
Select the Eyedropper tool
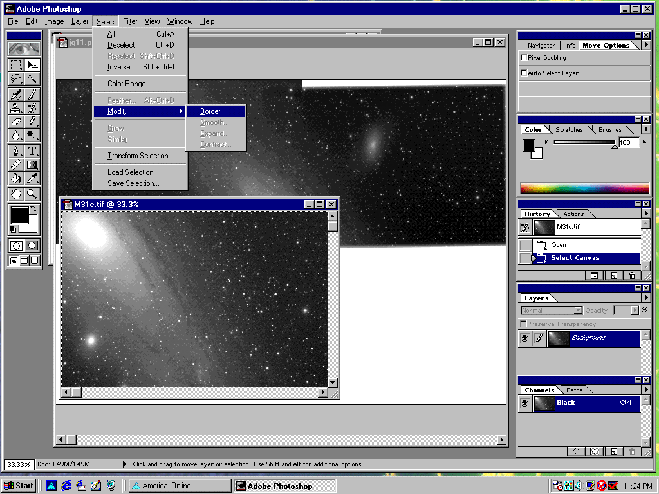(32, 179)
